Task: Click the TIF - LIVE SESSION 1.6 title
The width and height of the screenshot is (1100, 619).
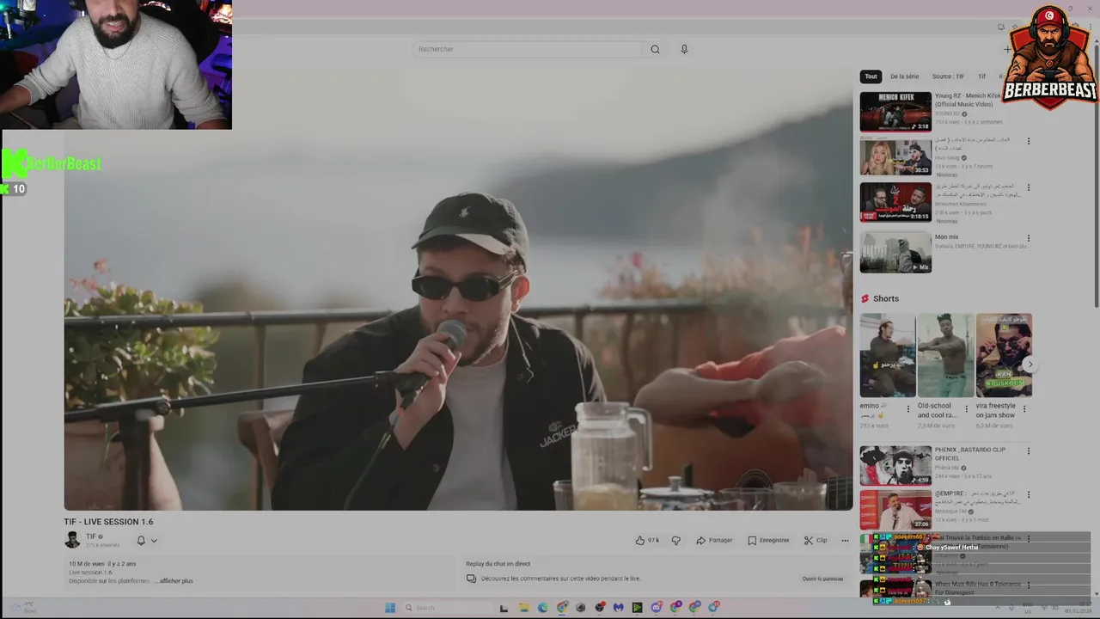Action: point(108,522)
